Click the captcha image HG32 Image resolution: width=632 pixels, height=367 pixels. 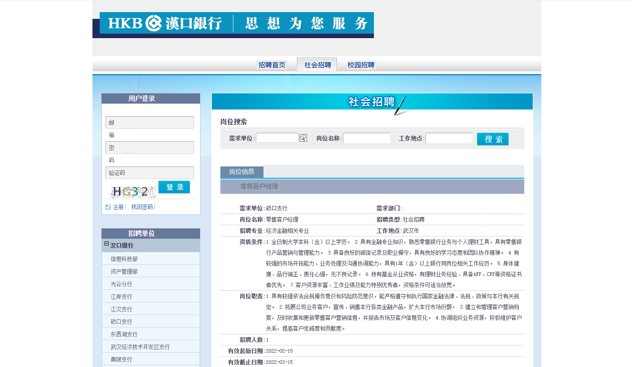132,192
